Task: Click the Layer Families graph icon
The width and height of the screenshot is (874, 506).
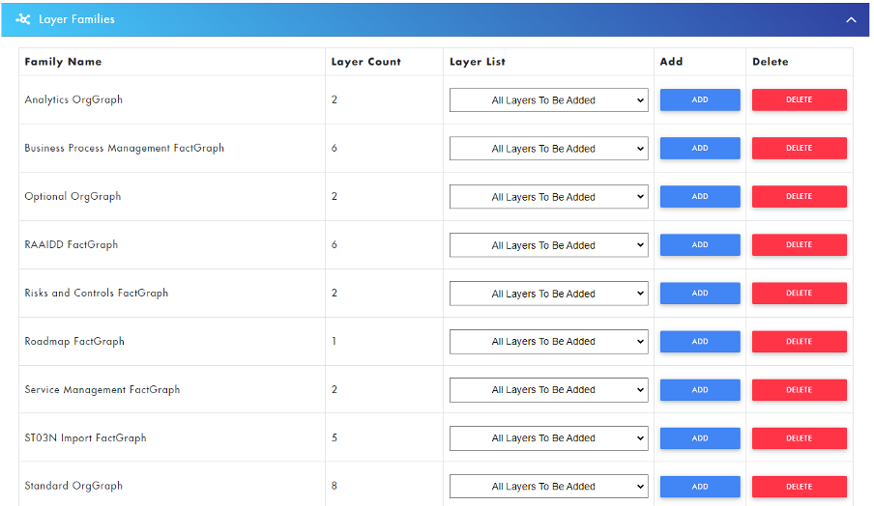Action: pyautogui.click(x=23, y=19)
